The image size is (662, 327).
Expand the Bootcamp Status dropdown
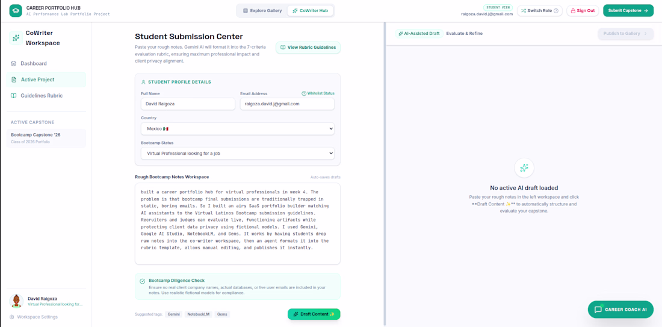point(238,154)
